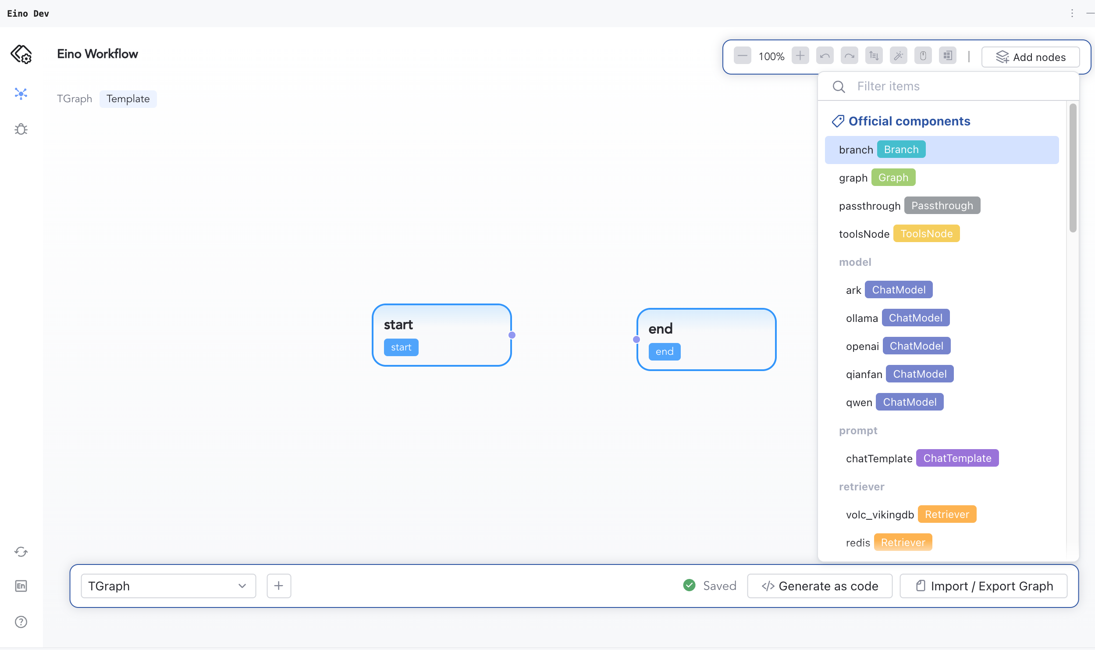Open the TGraph graph selector dropdown

[168, 586]
